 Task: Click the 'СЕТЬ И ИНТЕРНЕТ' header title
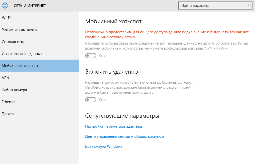pos(30,6)
